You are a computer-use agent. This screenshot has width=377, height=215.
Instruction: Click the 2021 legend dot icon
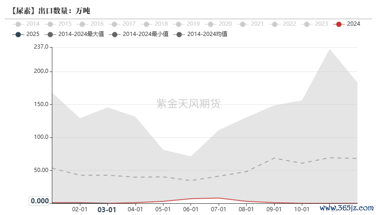242,24
